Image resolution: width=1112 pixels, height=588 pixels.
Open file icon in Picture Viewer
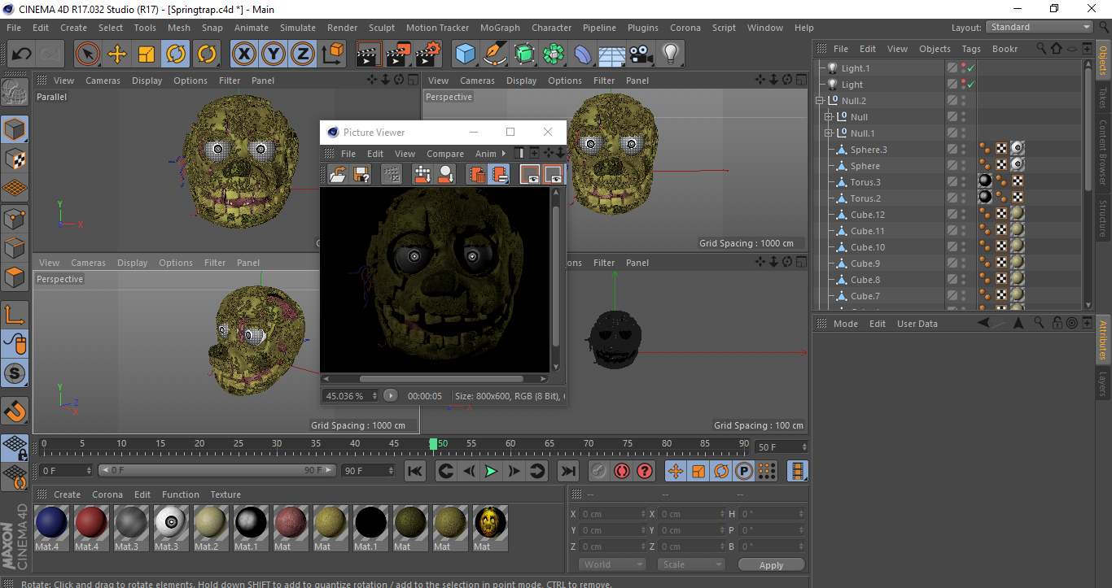click(x=337, y=174)
